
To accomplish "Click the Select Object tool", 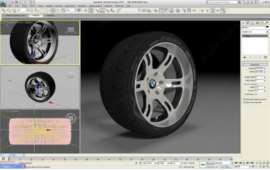I will point(31,11).
